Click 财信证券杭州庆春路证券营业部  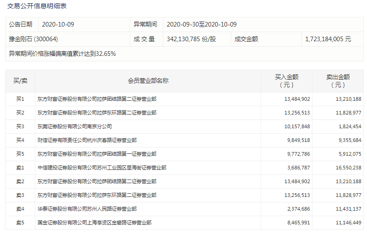pos(87,140)
